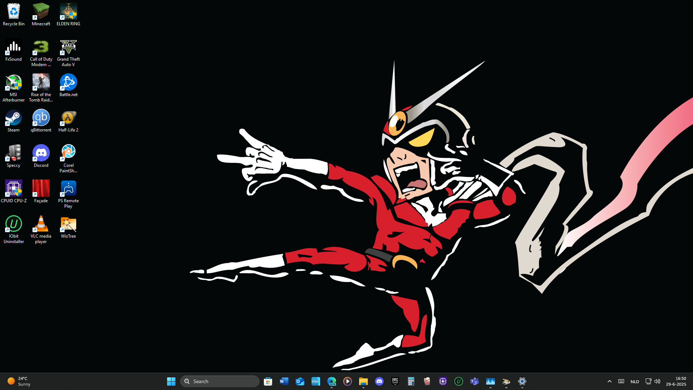This screenshot has width=693, height=390.
Task: Launch Epic Games from the taskbar
Action: click(395, 381)
